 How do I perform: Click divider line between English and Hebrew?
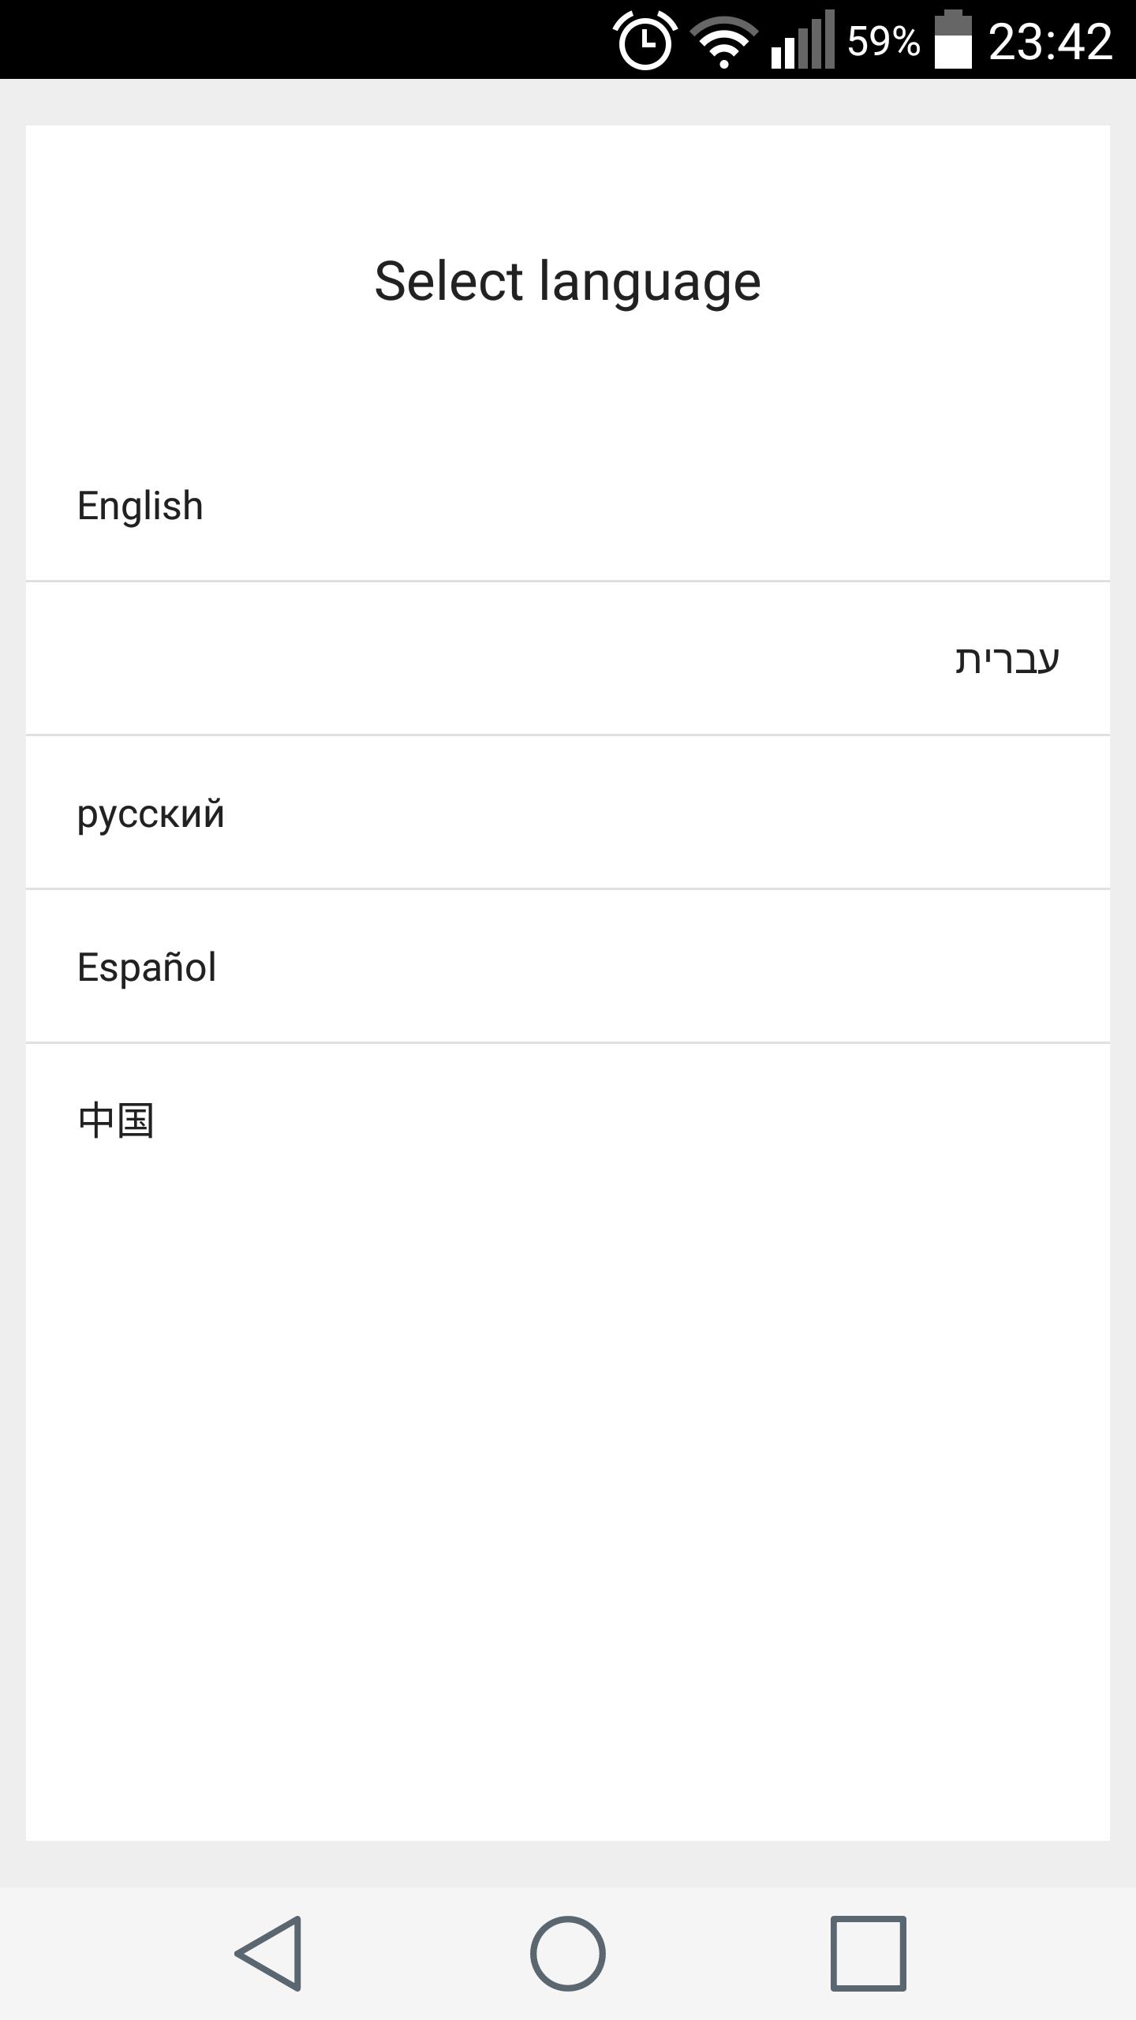point(568,582)
